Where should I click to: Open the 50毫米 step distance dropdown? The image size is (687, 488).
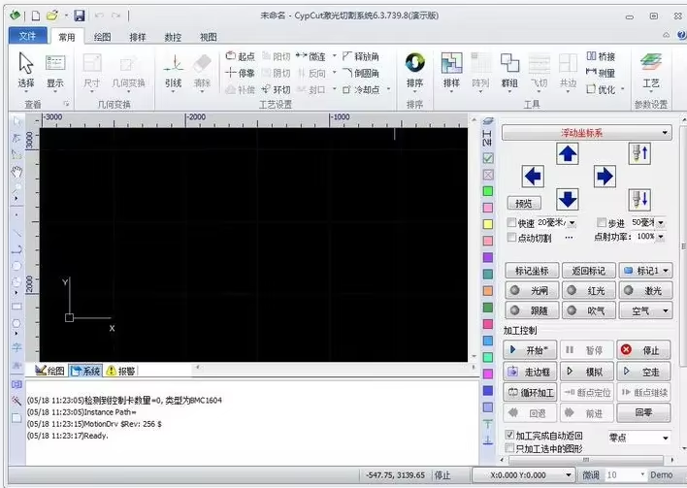click(661, 223)
